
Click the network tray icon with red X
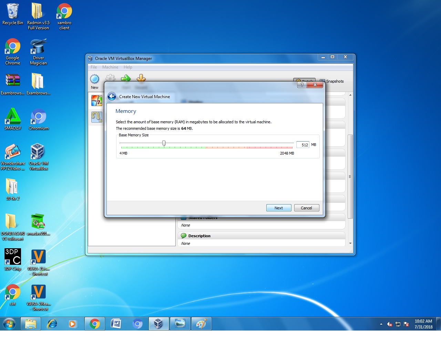click(x=406, y=324)
